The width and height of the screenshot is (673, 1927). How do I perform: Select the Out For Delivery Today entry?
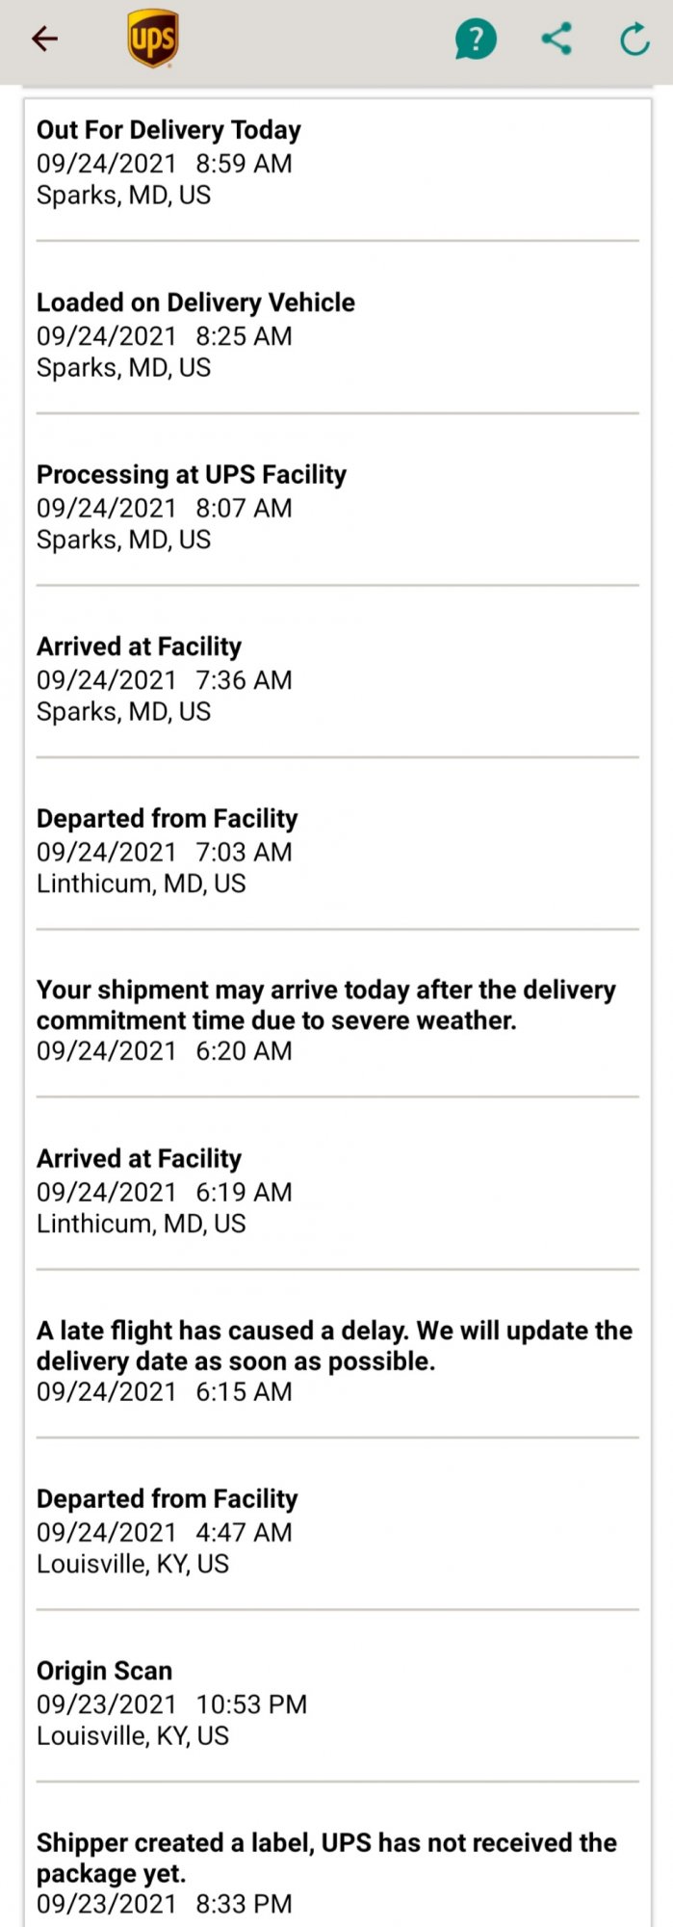[x=168, y=130]
